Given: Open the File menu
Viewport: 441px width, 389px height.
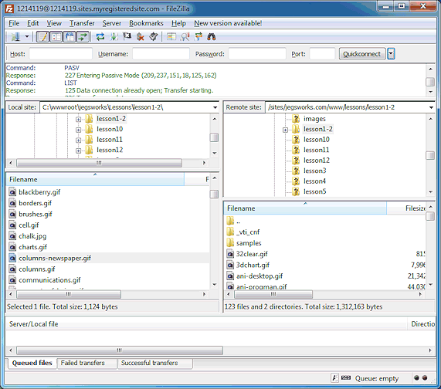Looking at the screenshot, I should coord(14,23).
